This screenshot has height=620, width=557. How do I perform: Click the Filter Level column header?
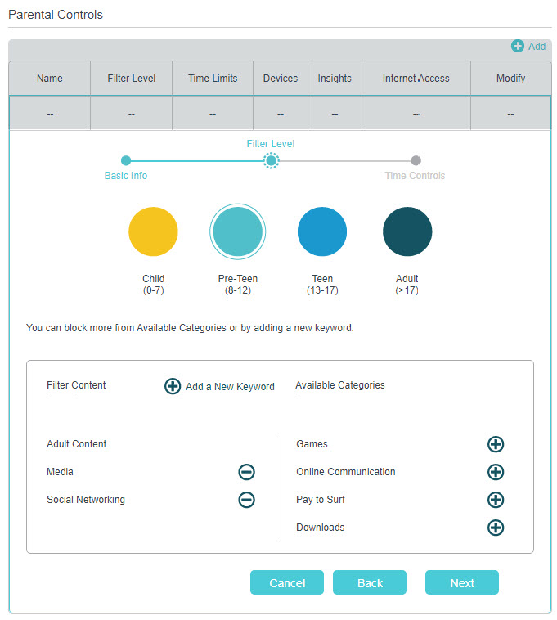click(x=131, y=79)
